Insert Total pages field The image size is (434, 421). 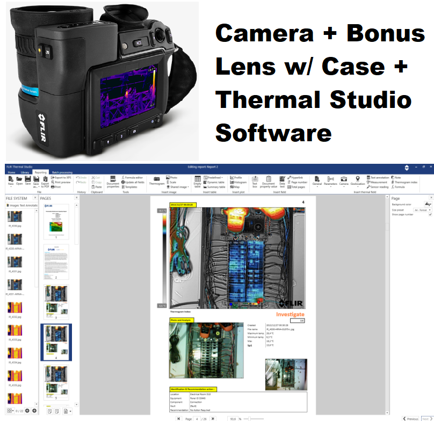tap(296, 187)
